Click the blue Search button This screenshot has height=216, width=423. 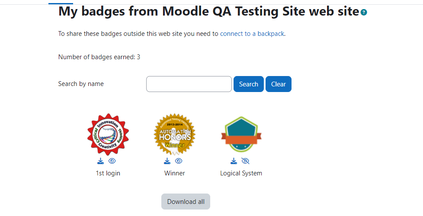248,84
